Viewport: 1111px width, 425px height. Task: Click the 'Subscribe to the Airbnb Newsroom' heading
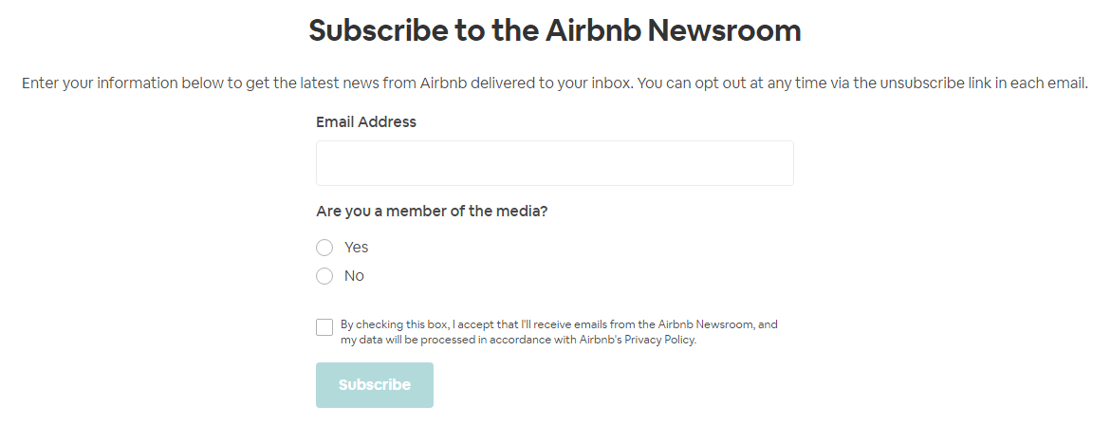click(555, 30)
